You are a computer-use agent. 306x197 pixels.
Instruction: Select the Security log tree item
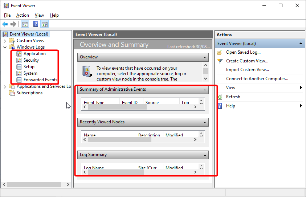(x=31, y=60)
